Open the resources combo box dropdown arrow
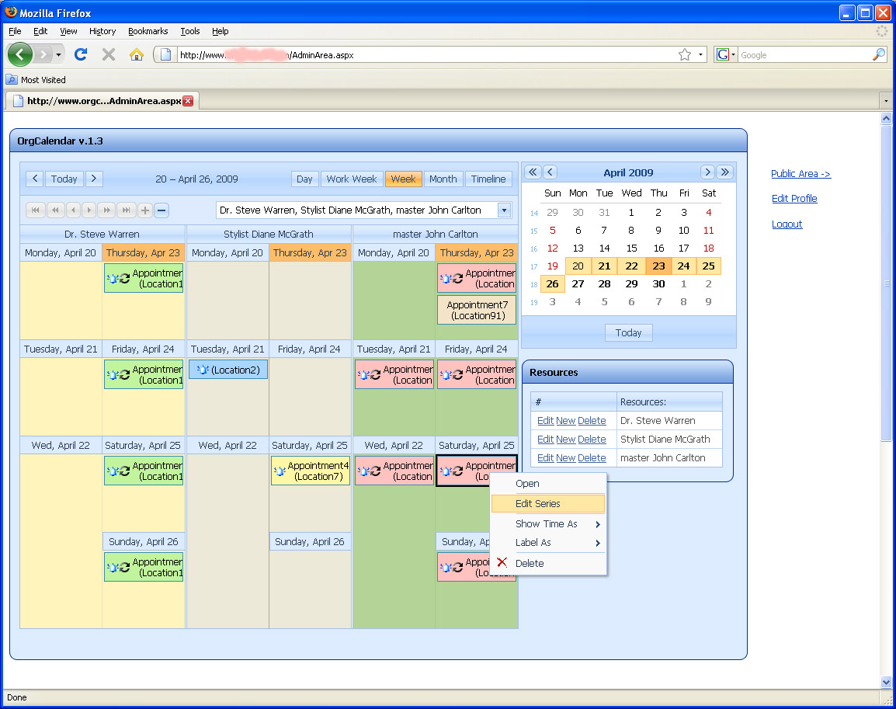896x709 pixels. 504,210
